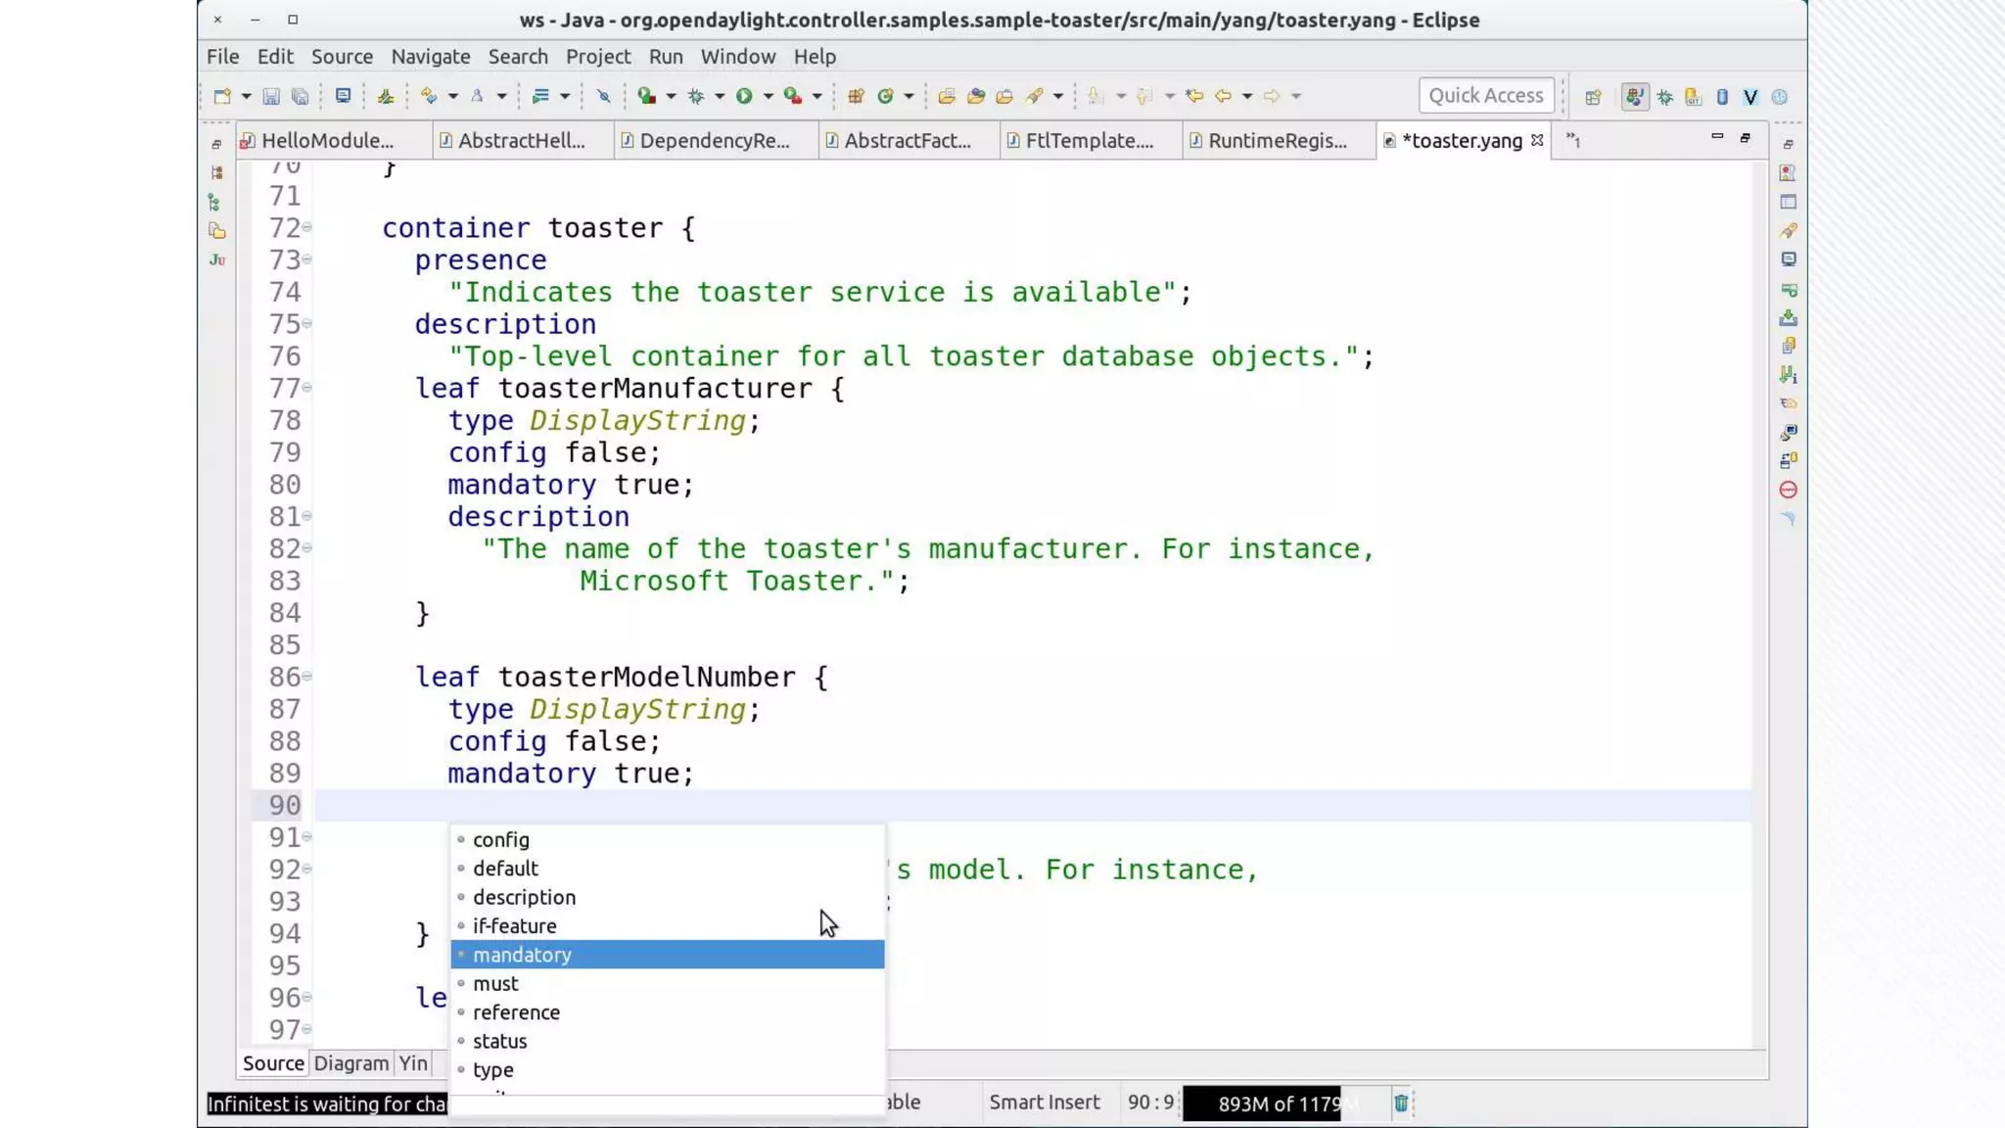The width and height of the screenshot is (2005, 1128).
Task: Collapse fold marker on line 72
Action: pos(307,227)
